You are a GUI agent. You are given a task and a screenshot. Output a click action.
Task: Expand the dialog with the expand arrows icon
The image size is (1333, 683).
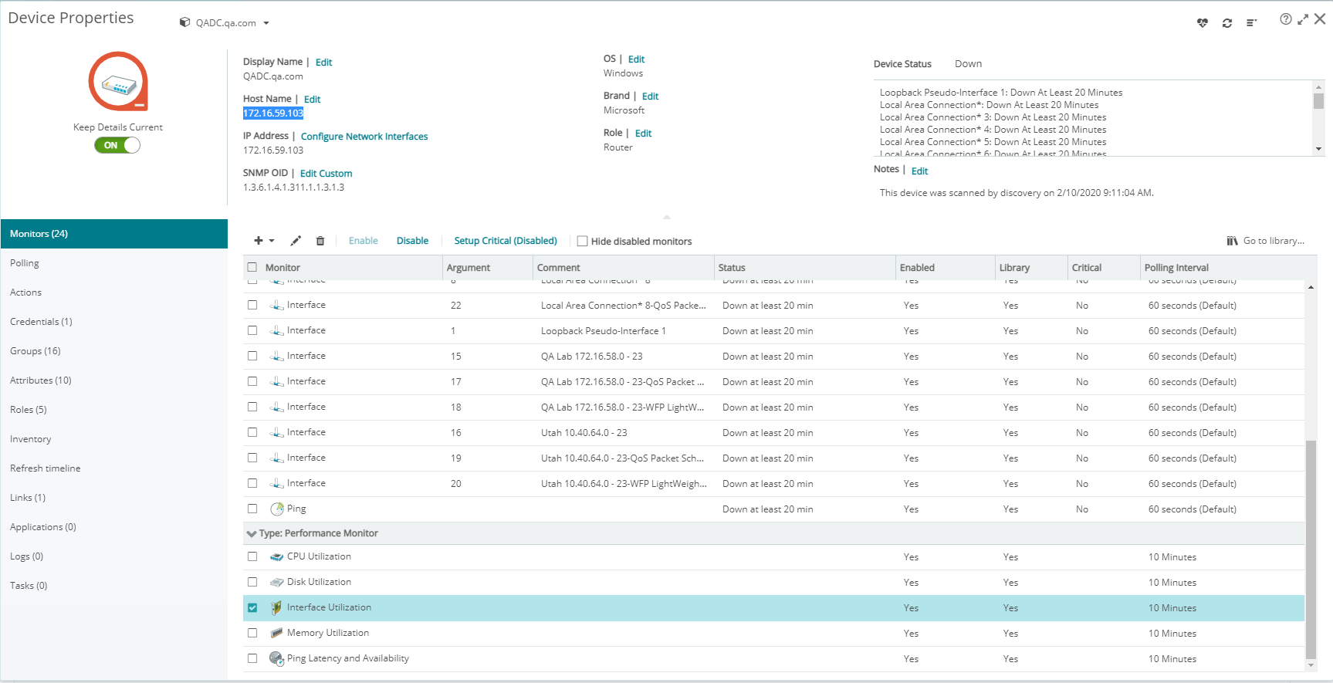point(1303,19)
